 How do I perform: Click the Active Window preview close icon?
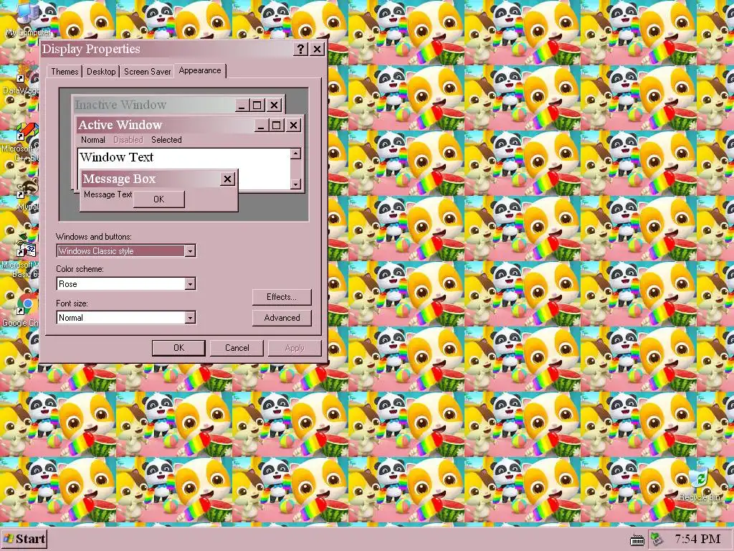point(293,125)
